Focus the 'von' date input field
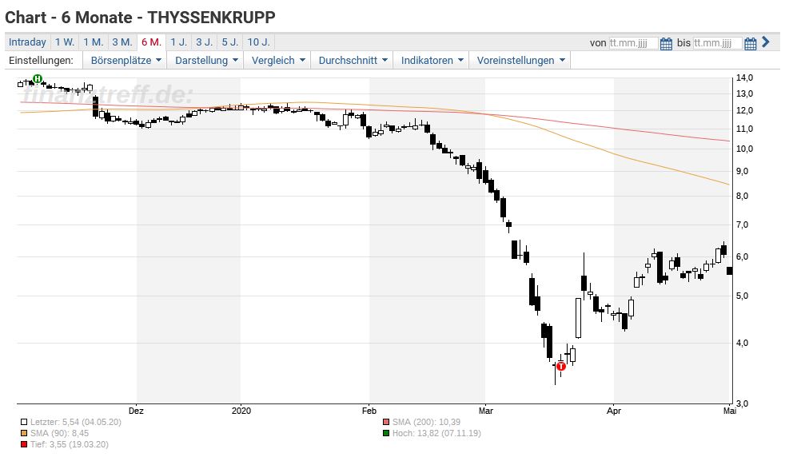Viewport: 789px width, 461px height. 633,43
